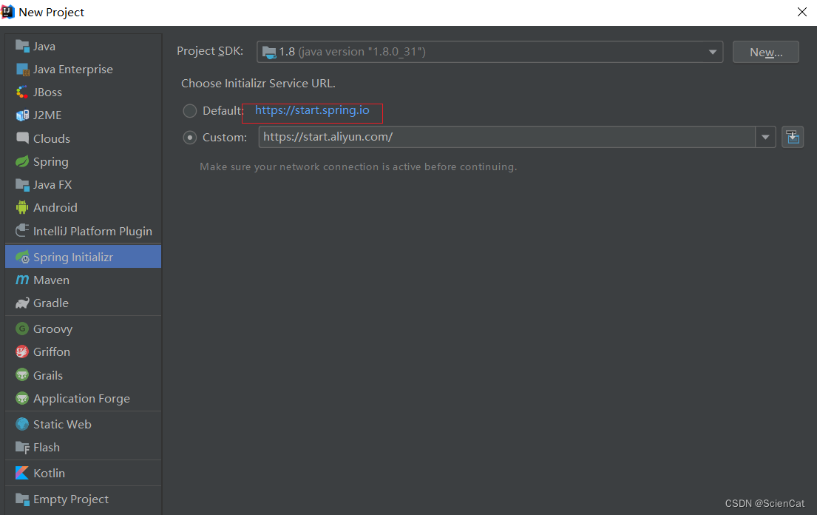Click the SDK folder icon in dropdown
This screenshot has height=515, width=817.
click(269, 52)
